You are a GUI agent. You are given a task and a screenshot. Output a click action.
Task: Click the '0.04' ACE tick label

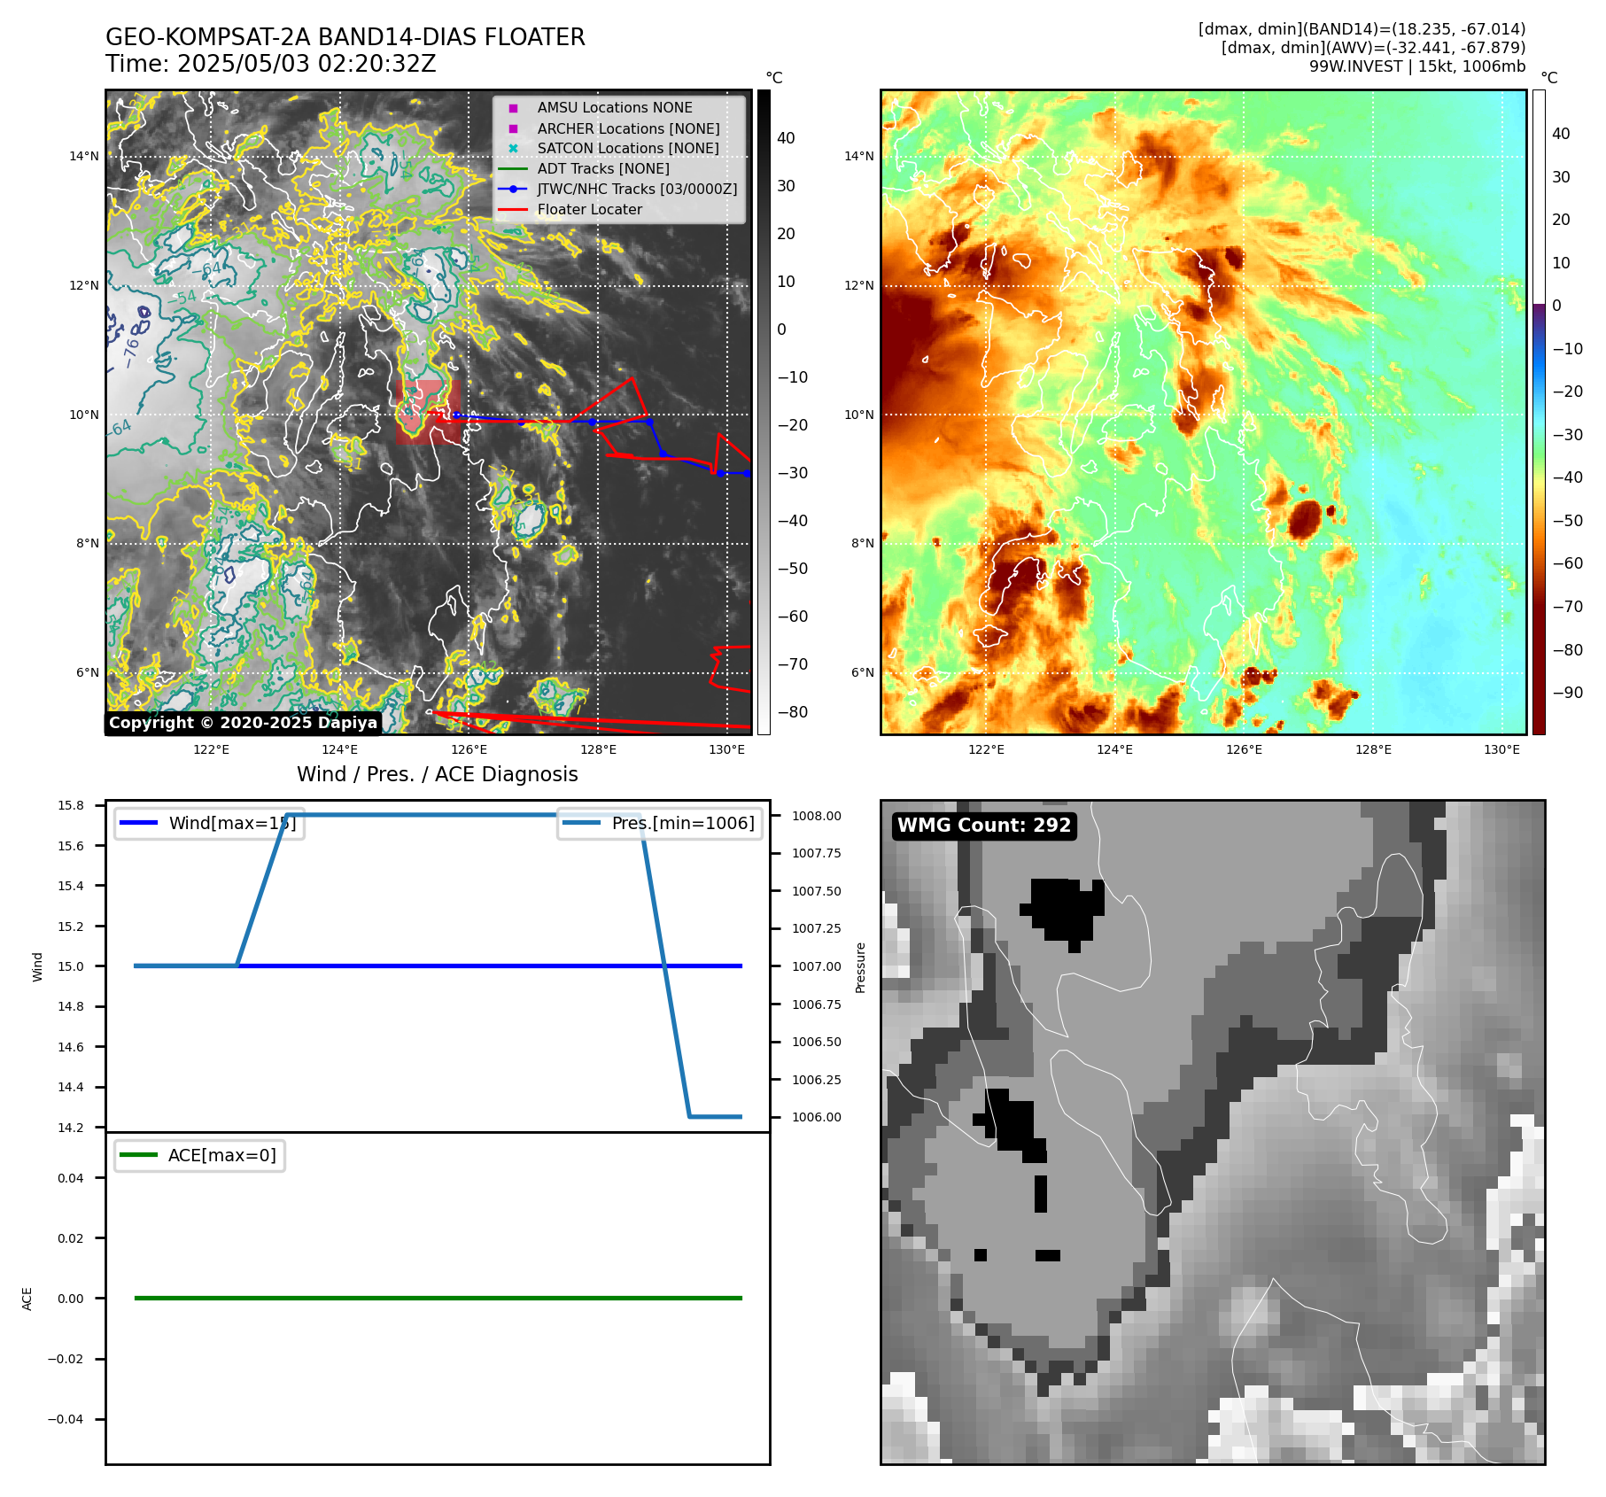[x=71, y=1178]
